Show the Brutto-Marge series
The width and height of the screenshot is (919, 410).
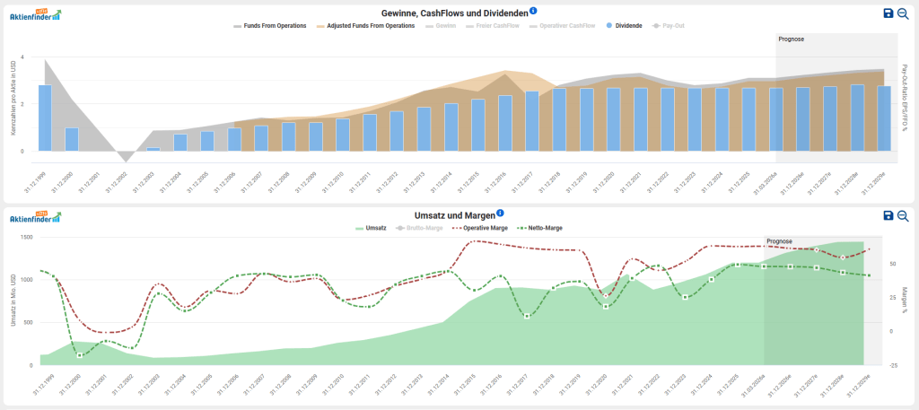(425, 228)
